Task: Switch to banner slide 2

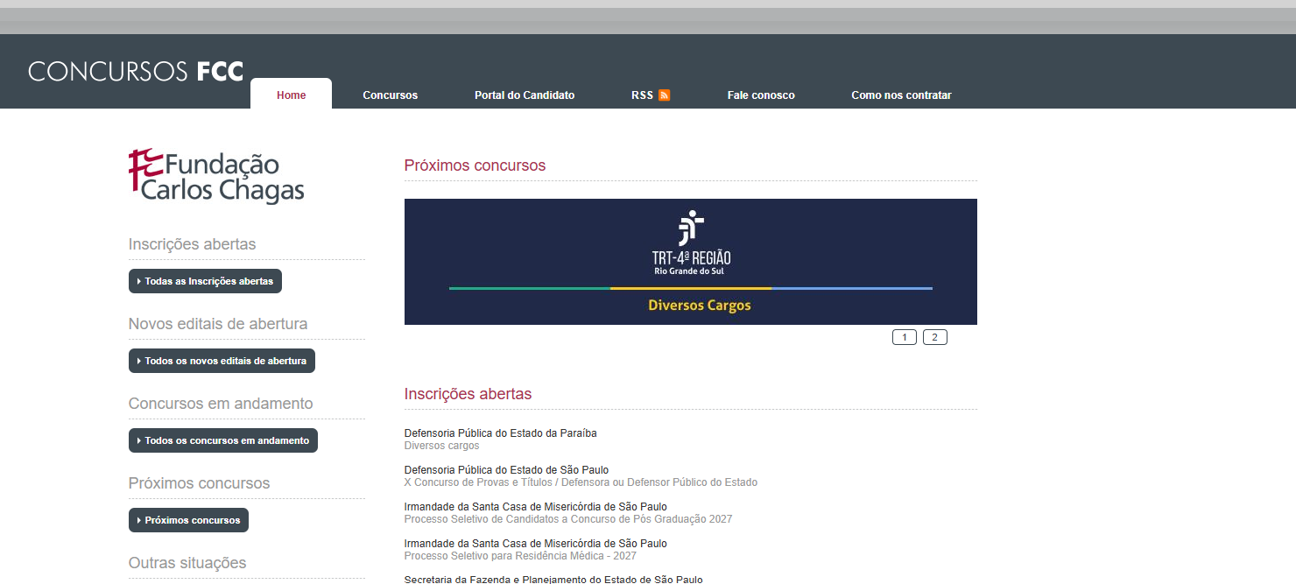Action: pyautogui.click(x=935, y=337)
